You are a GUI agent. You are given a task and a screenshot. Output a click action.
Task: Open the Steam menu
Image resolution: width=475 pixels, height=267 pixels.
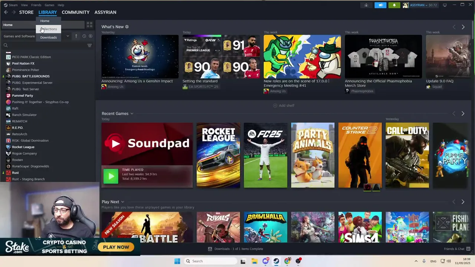coord(13,5)
